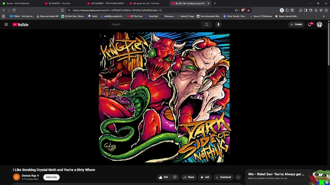
Task: Dislike the video with thumbs down
Action: 175,177
